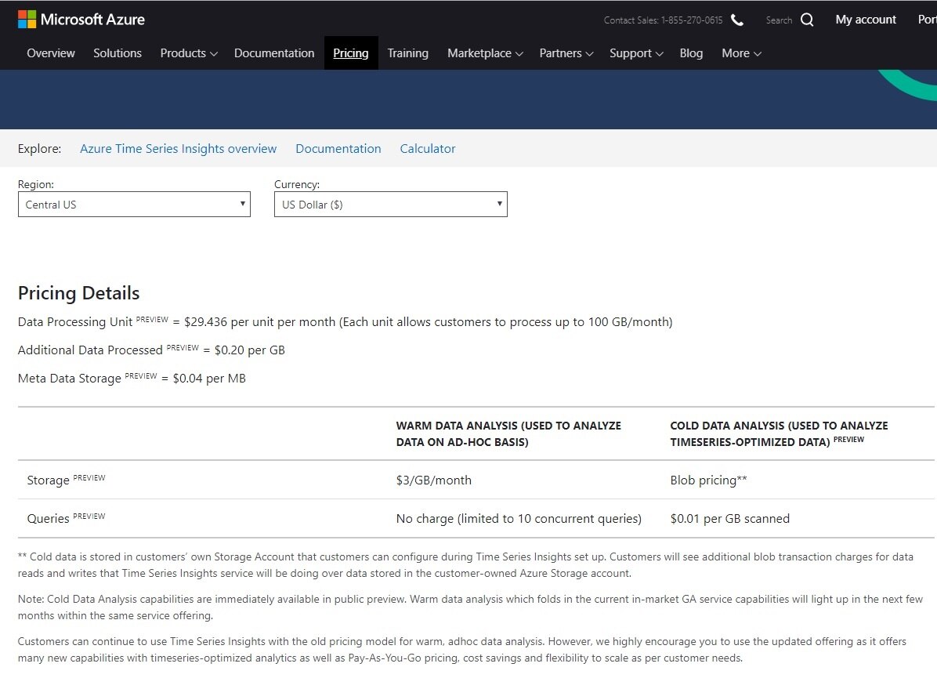Open Documentation in the top navigation bar

tap(274, 53)
